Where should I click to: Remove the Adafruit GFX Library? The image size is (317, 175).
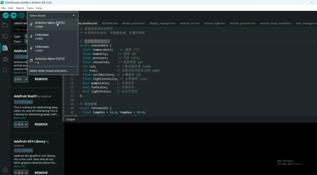pos(41,173)
